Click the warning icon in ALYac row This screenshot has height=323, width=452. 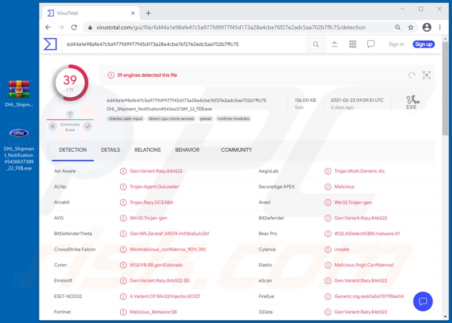pyautogui.click(x=123, y=187)
